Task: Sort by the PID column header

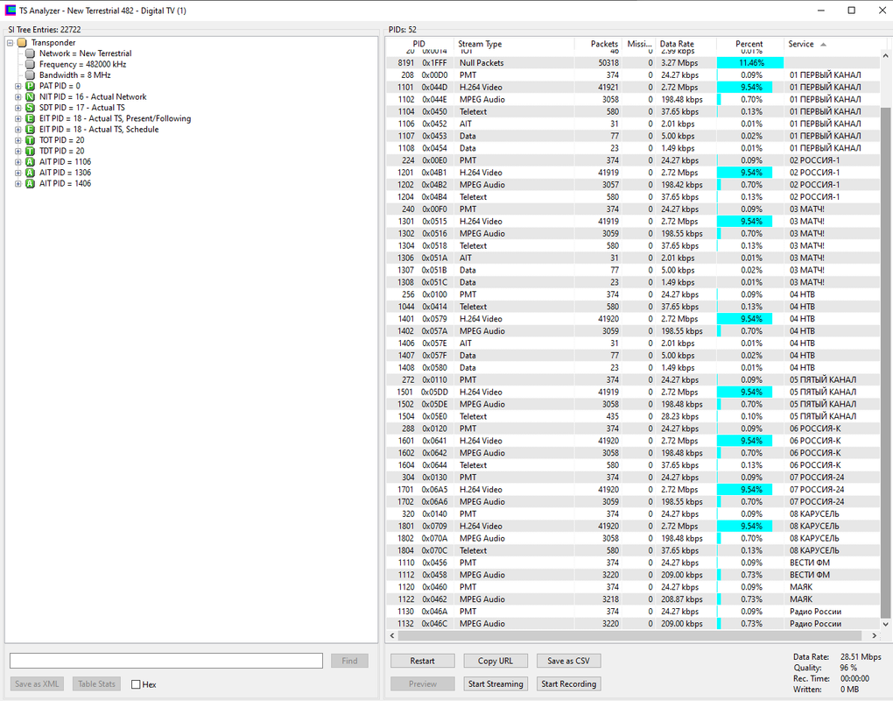Action: (419, 44)
